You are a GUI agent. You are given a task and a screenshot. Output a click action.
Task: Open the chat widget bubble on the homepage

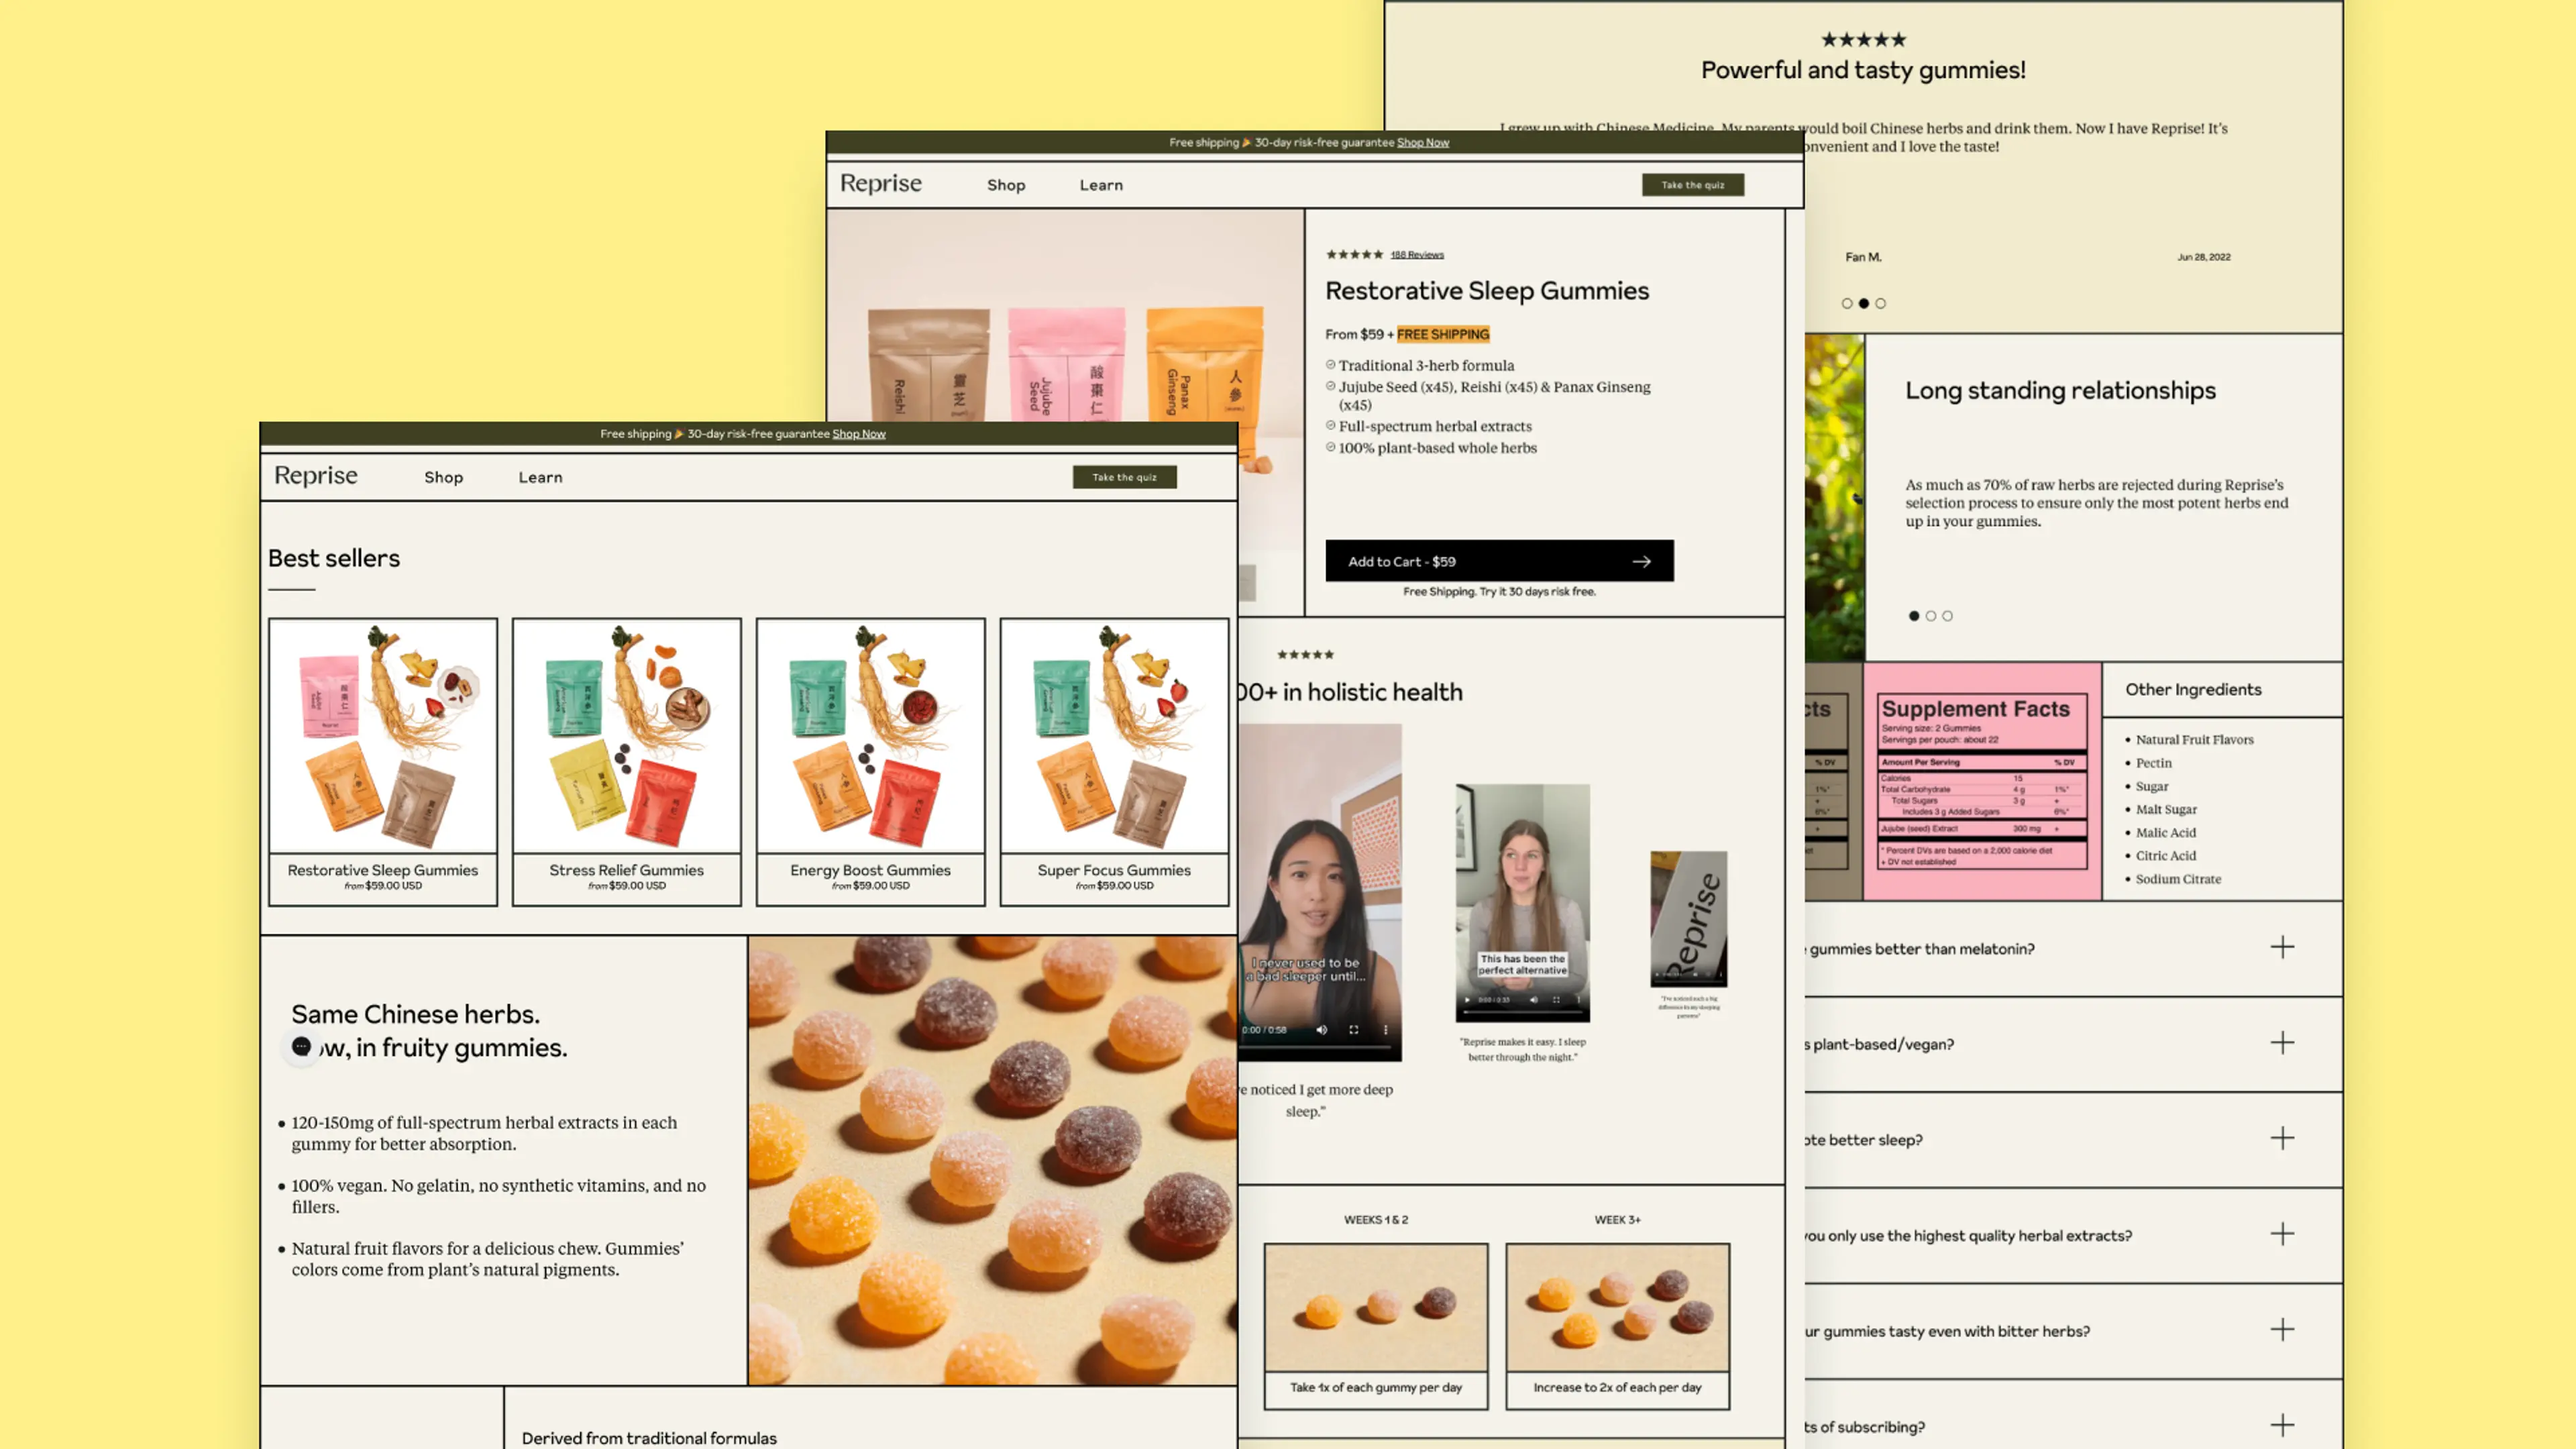(301, 1046)
